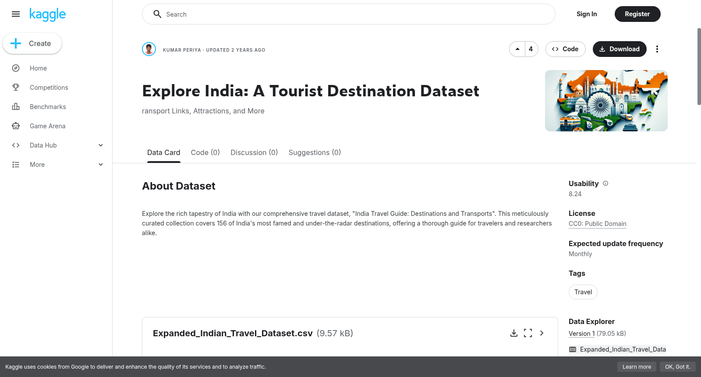Open the Version 1 link

click(582, 334)
